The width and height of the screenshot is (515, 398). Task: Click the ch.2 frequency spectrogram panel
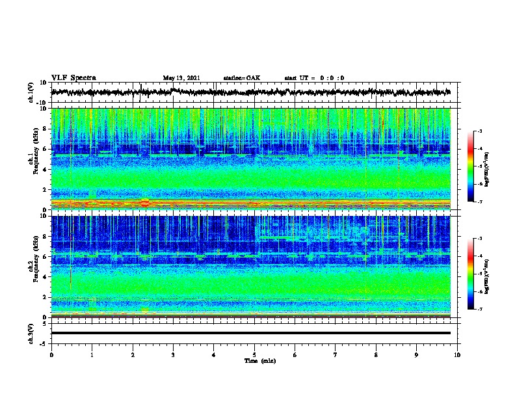(x=251, y=267)
